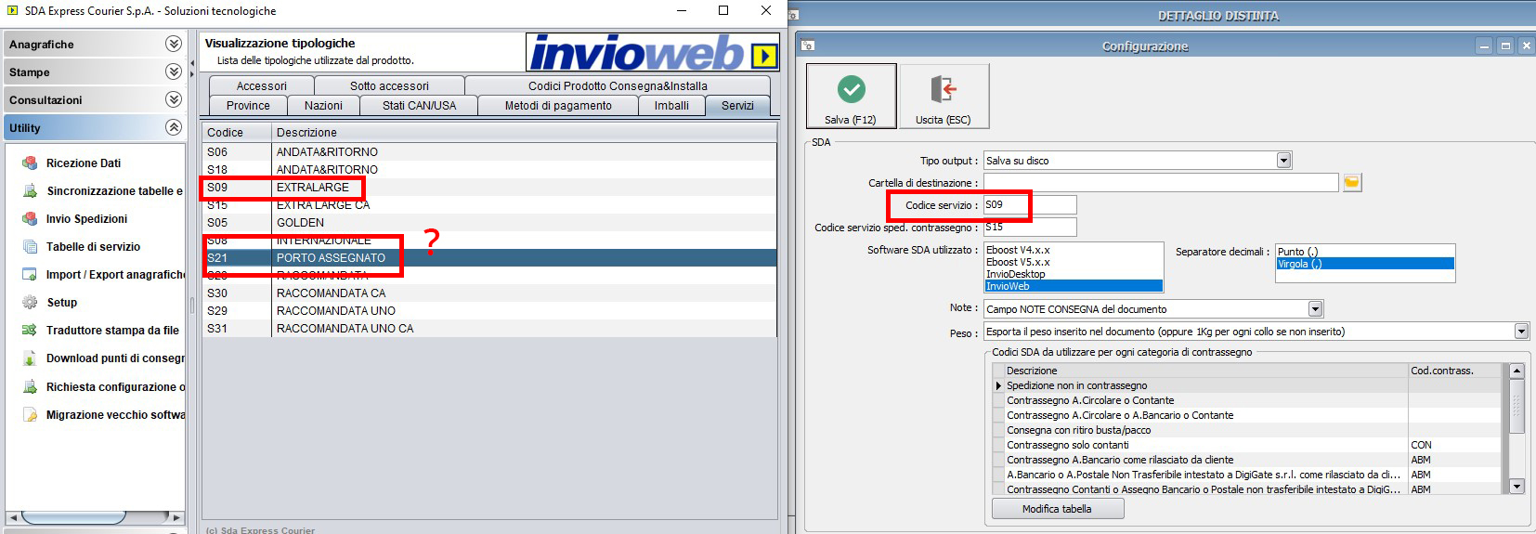Switch to the Province tab
The height and width of the screenshot is (534, 1536).
248,106
